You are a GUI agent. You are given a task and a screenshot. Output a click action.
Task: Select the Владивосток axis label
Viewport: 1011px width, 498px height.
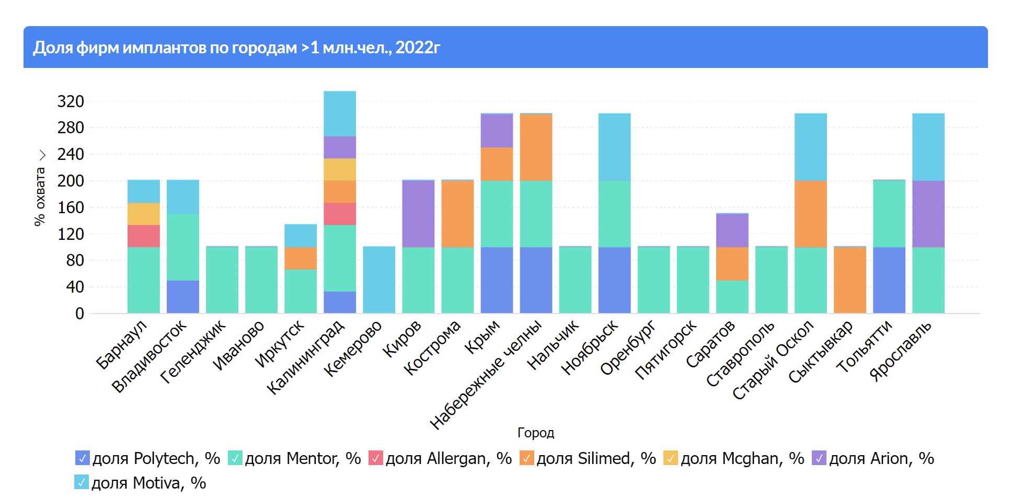point(150,356)
